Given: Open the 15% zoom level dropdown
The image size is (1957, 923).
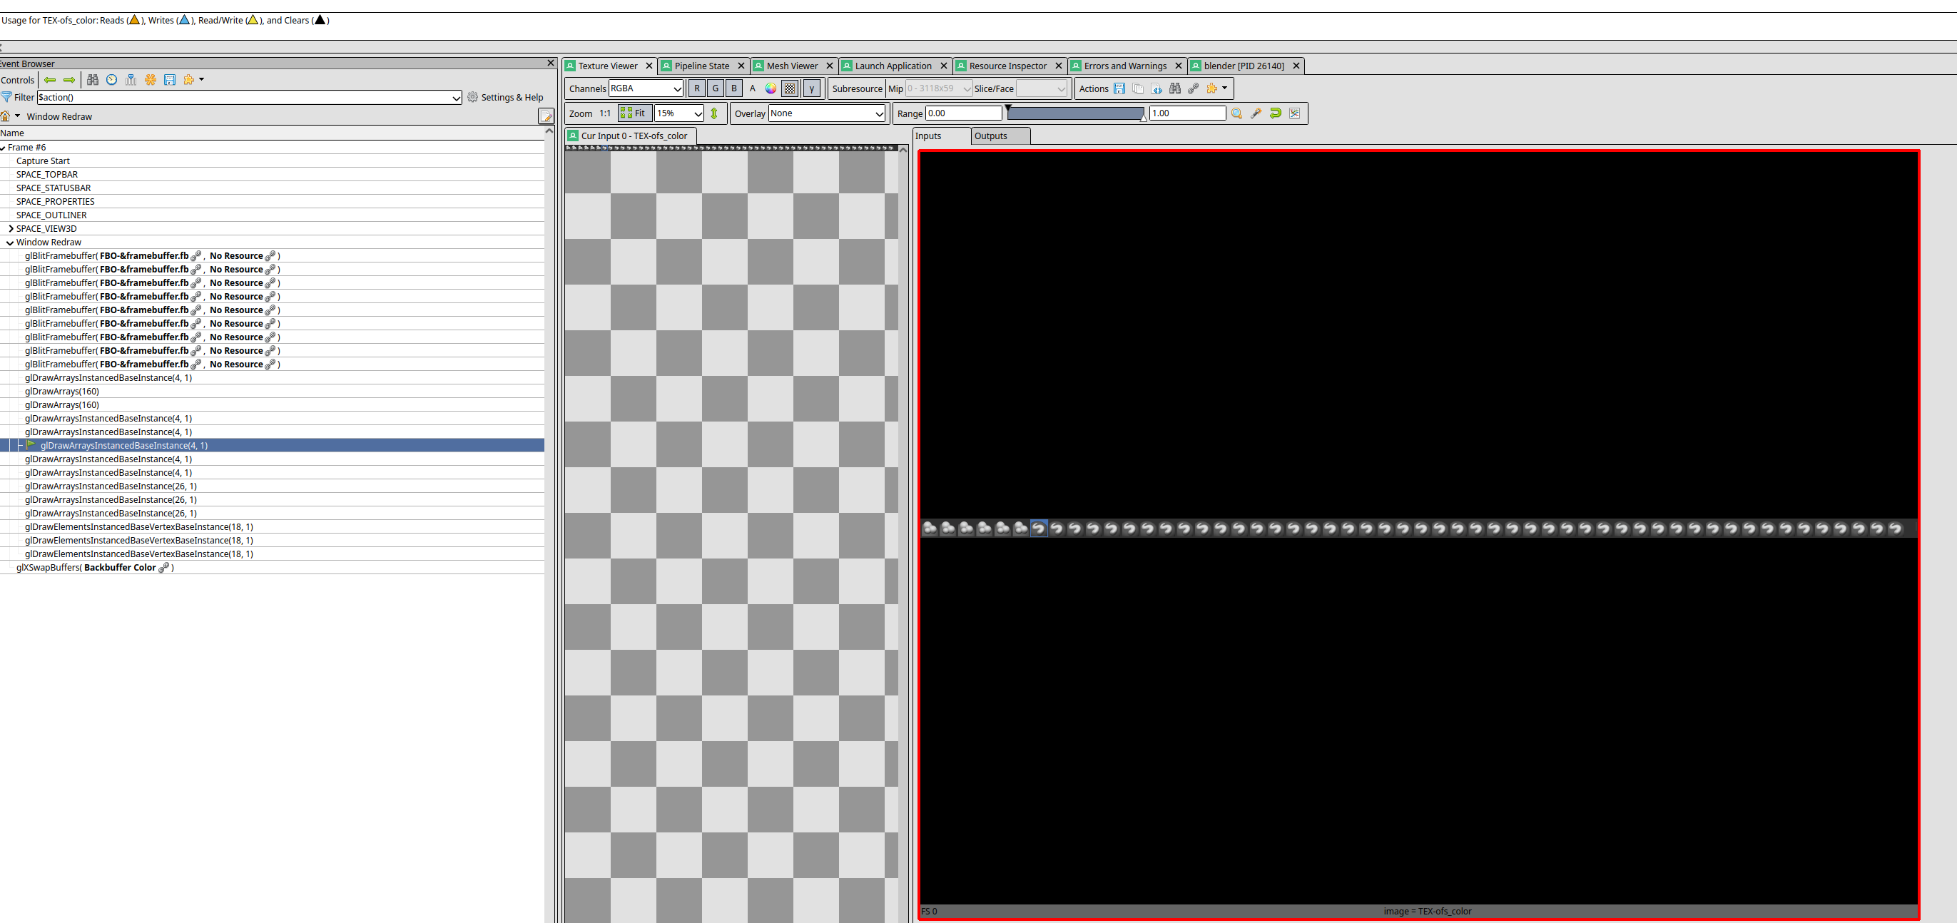Looking at the screenshot, I should (x=678, y=113).
